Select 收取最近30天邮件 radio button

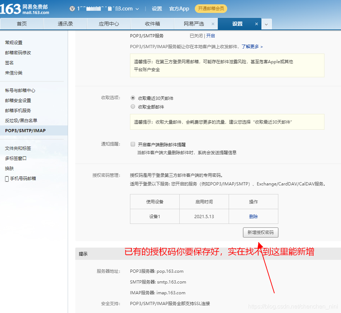point(133,98)
